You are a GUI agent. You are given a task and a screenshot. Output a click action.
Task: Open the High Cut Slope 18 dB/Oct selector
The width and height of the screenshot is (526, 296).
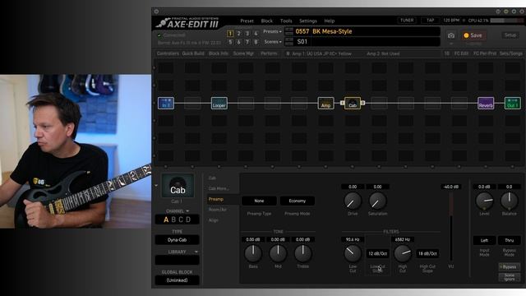coord(427,254)
